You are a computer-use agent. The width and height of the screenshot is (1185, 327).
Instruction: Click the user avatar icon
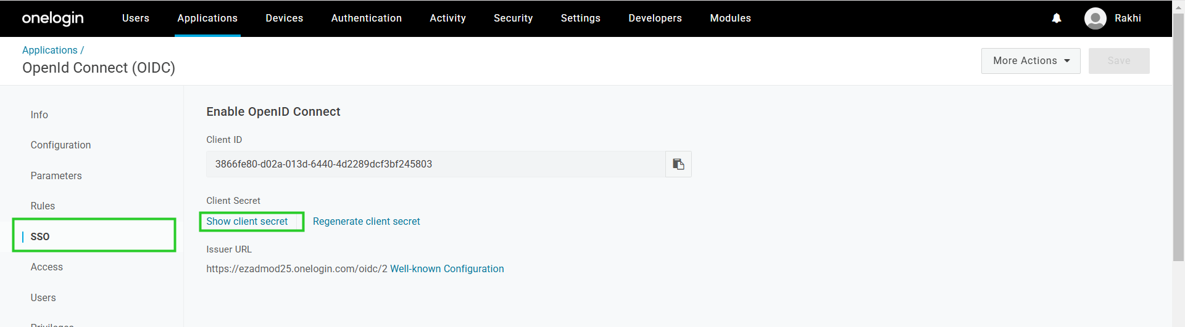tap(1096, 18)
